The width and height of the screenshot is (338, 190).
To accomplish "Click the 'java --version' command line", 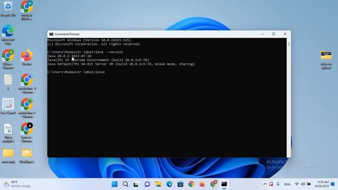I will pos(86,52).
